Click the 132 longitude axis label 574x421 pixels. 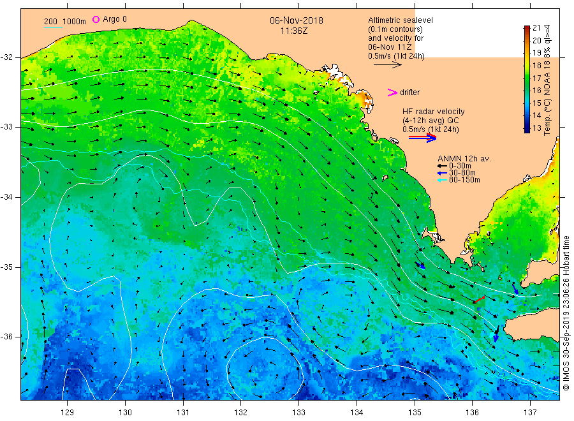tap(241, 413)
